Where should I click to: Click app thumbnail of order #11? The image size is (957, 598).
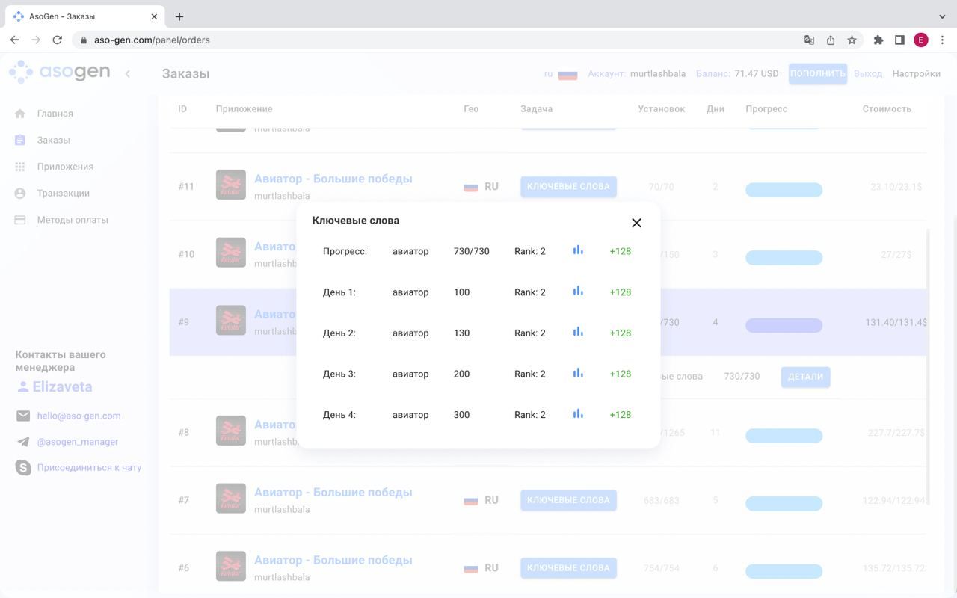click(231, 185)
